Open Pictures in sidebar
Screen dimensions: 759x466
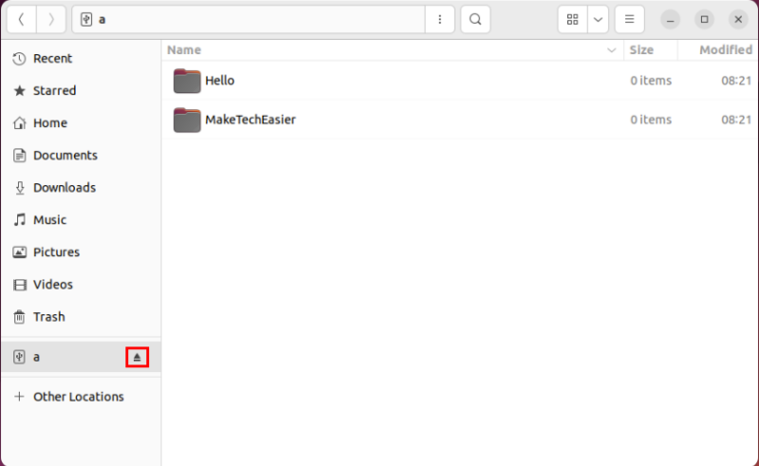(x=81, y=252)
